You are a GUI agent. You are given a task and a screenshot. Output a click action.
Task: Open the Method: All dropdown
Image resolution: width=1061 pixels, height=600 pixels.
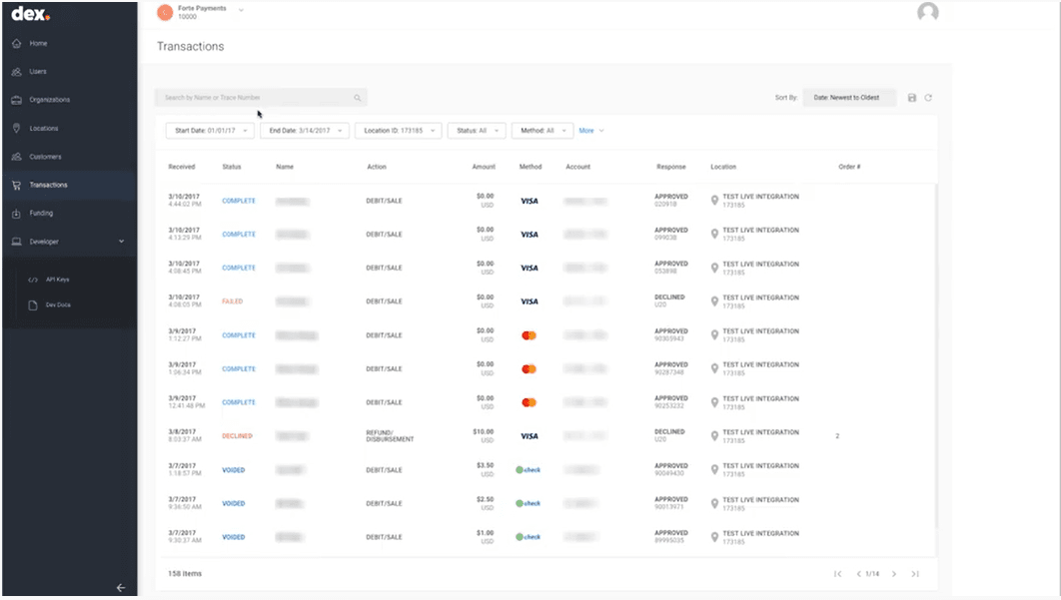tap(542, 131)
